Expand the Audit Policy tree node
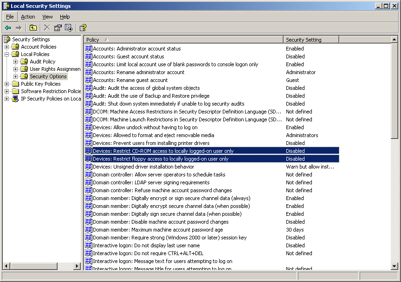 click(x=16, y=62)
